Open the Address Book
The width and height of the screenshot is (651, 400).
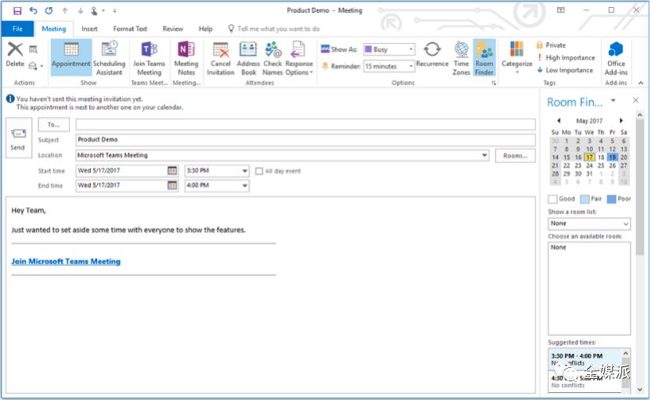[x=248, y=58]
